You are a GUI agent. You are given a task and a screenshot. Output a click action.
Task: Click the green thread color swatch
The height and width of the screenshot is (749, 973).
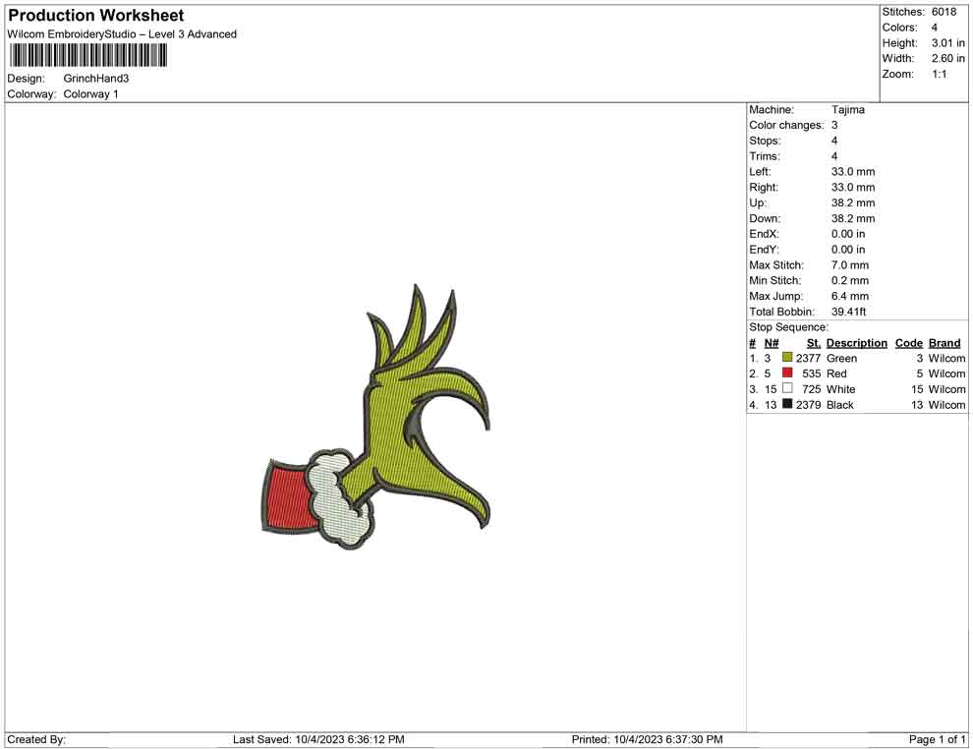tap(787, 358)
